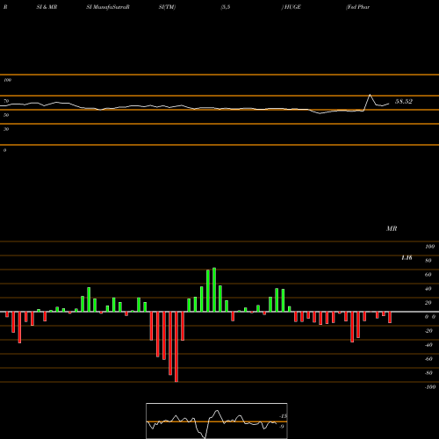Click the tallest green histogram bar
The image size is (439, 439).
click(x=214, y=290)
